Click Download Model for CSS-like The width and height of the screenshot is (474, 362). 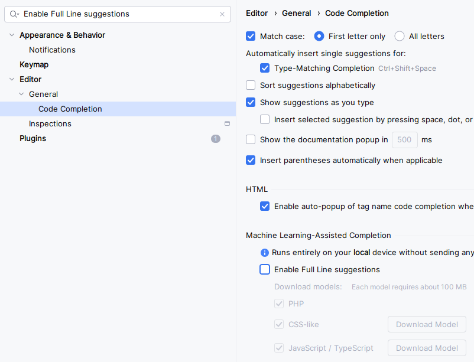[x=427, y=324]
